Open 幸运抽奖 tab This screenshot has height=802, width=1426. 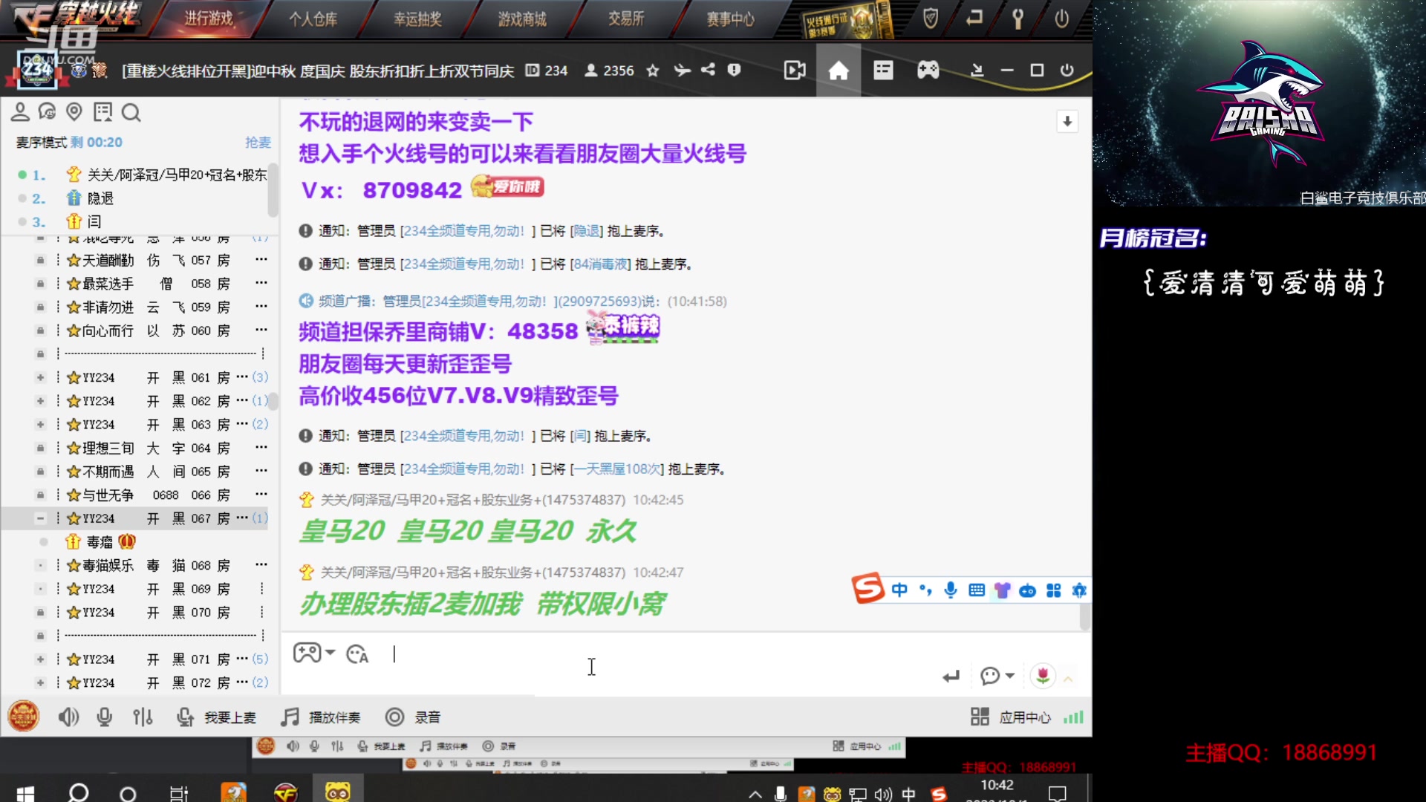click(x=417, y=19)
